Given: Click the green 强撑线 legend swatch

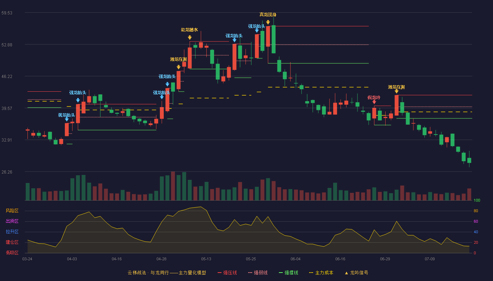Looking at the screenshot, I should click(x=281, y=273).
